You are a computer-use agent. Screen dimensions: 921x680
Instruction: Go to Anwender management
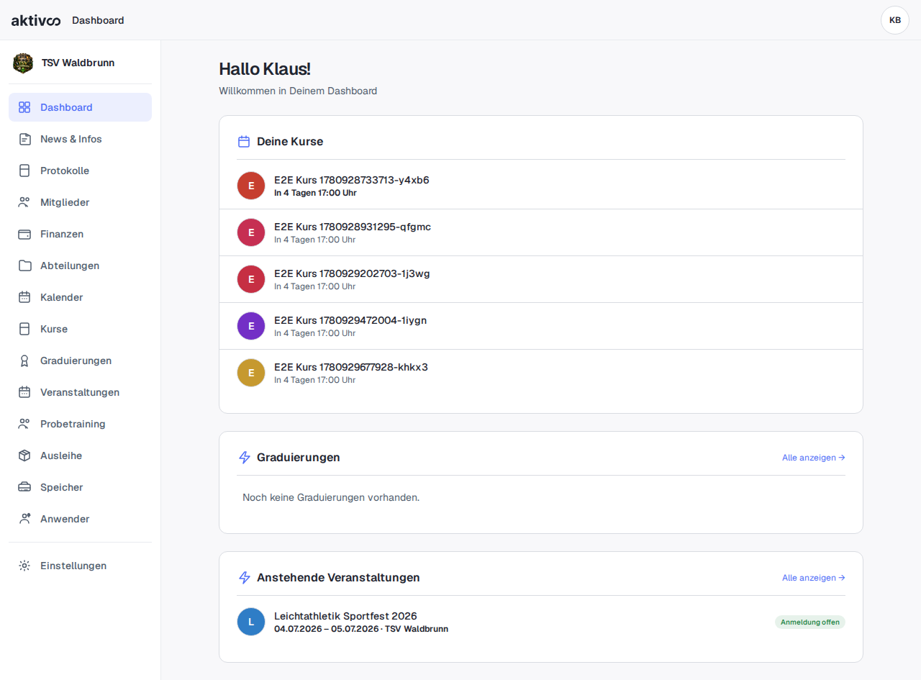click(80, 519)
